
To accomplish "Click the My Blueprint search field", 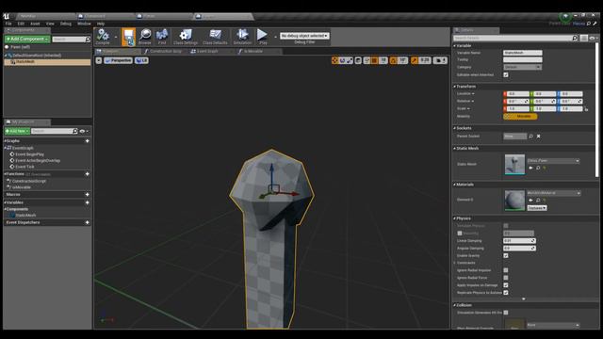I will tap(55, 131).
